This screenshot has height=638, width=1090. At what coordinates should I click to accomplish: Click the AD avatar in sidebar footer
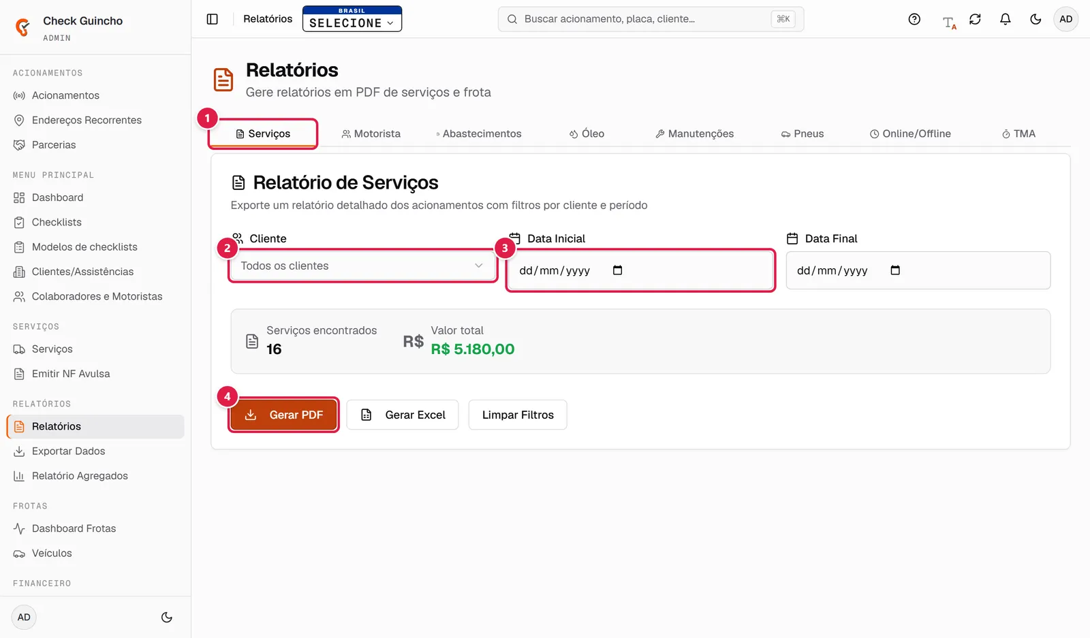(x=24, y=618)
